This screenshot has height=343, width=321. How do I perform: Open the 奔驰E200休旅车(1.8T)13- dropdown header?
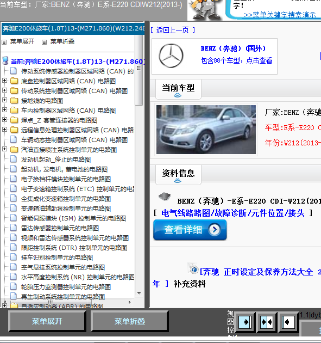click(x=73, y=28)
